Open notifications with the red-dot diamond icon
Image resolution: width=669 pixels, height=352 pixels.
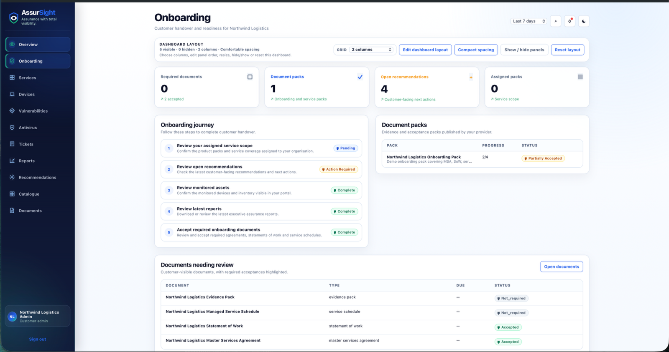[569, 21]
